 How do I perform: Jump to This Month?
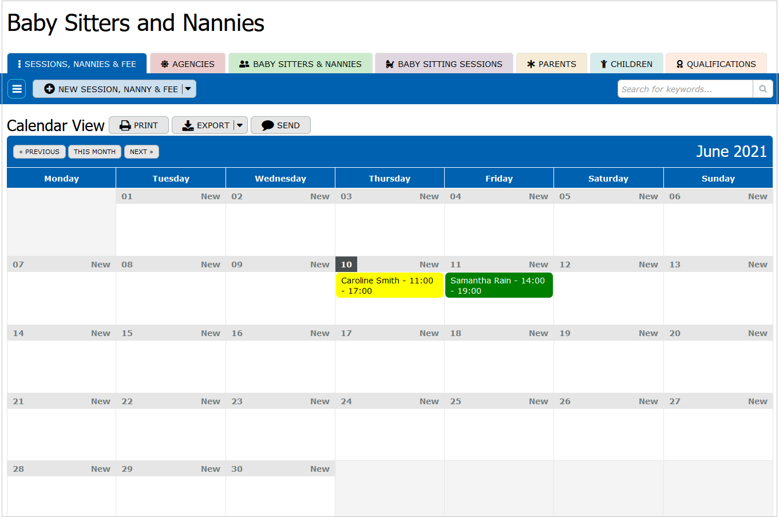[94, 152]
